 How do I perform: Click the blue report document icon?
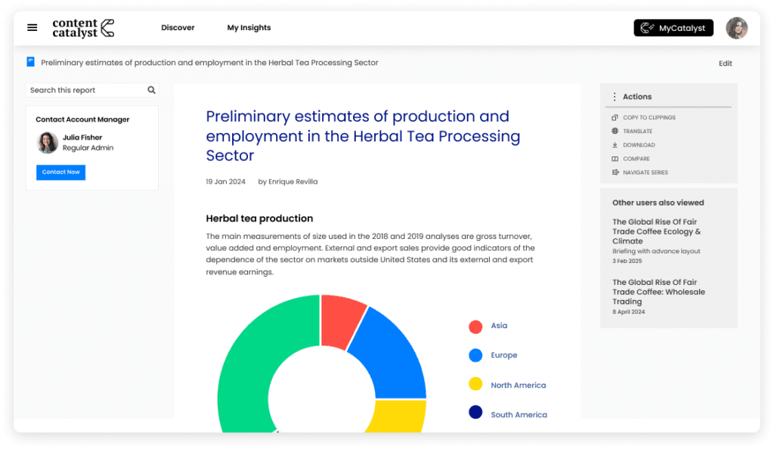(x=31, y=62)
